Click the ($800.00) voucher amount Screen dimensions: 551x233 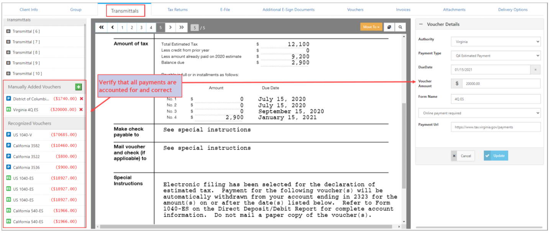point(66,156)
